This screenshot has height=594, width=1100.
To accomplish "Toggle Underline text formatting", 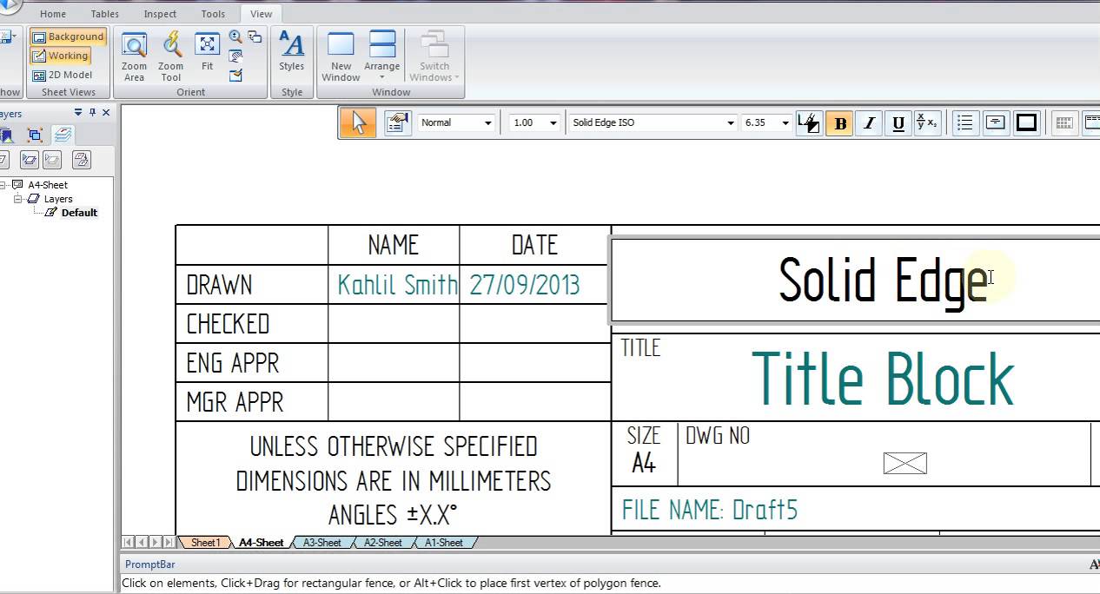I will click(898, 123).
